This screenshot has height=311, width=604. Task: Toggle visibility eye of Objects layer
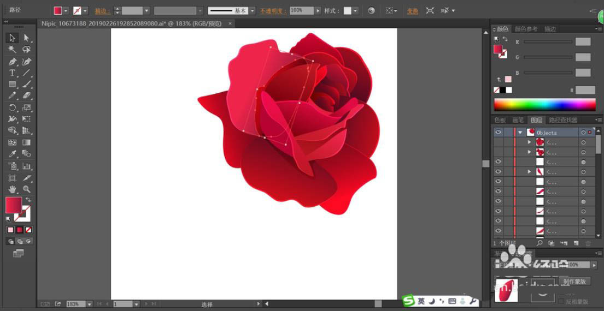coord(499,132)
